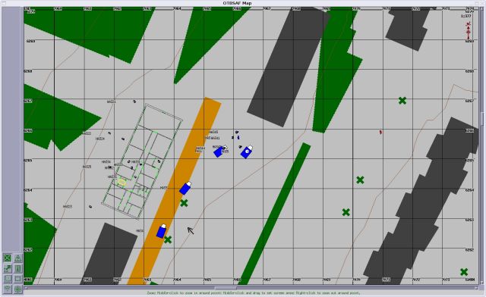486x297 pixels.
Task: Select the triangle tool icon
Action: click(x=18, y=258)
